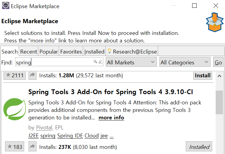This screenshot has width=225, height=154.
Task: Click the Installed button for Spring Tools 3
Action: pos(199,146)
